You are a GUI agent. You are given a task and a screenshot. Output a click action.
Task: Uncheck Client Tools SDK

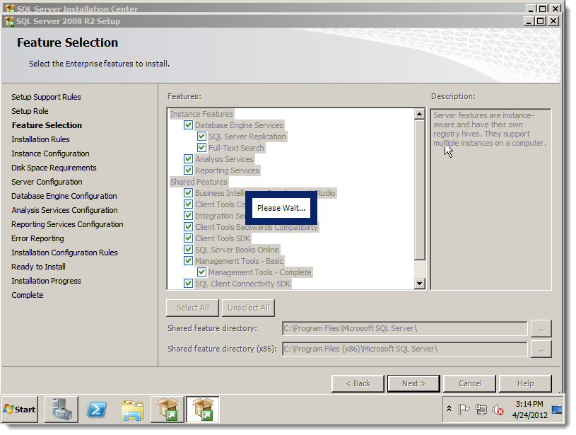pyautogui.click(x=188, y=238)
